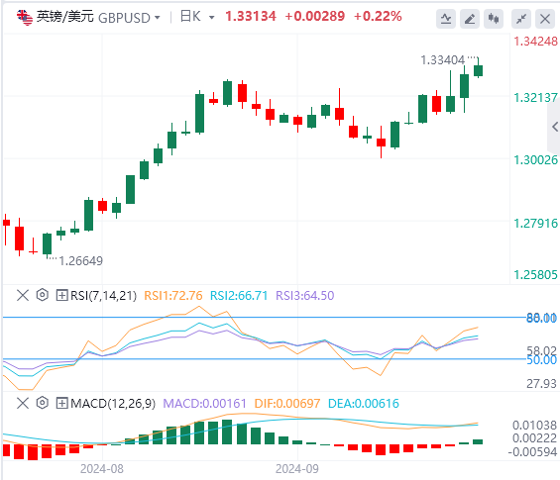The width and height of the screenshot is (560, 480).
Task: Click the 2024-08 date axis marker
Action: pos(102,468)
